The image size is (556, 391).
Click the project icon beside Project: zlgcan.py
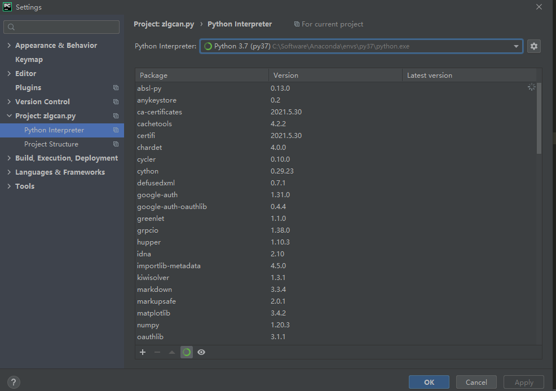point(116,116)
